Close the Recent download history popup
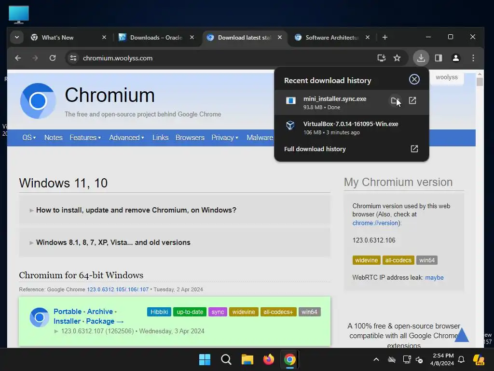Screen dimensions: 494x371 pos(414,79)
